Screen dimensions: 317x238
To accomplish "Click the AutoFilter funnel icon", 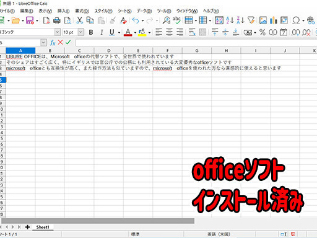I will pyautogui.click(x=251, y=20).
